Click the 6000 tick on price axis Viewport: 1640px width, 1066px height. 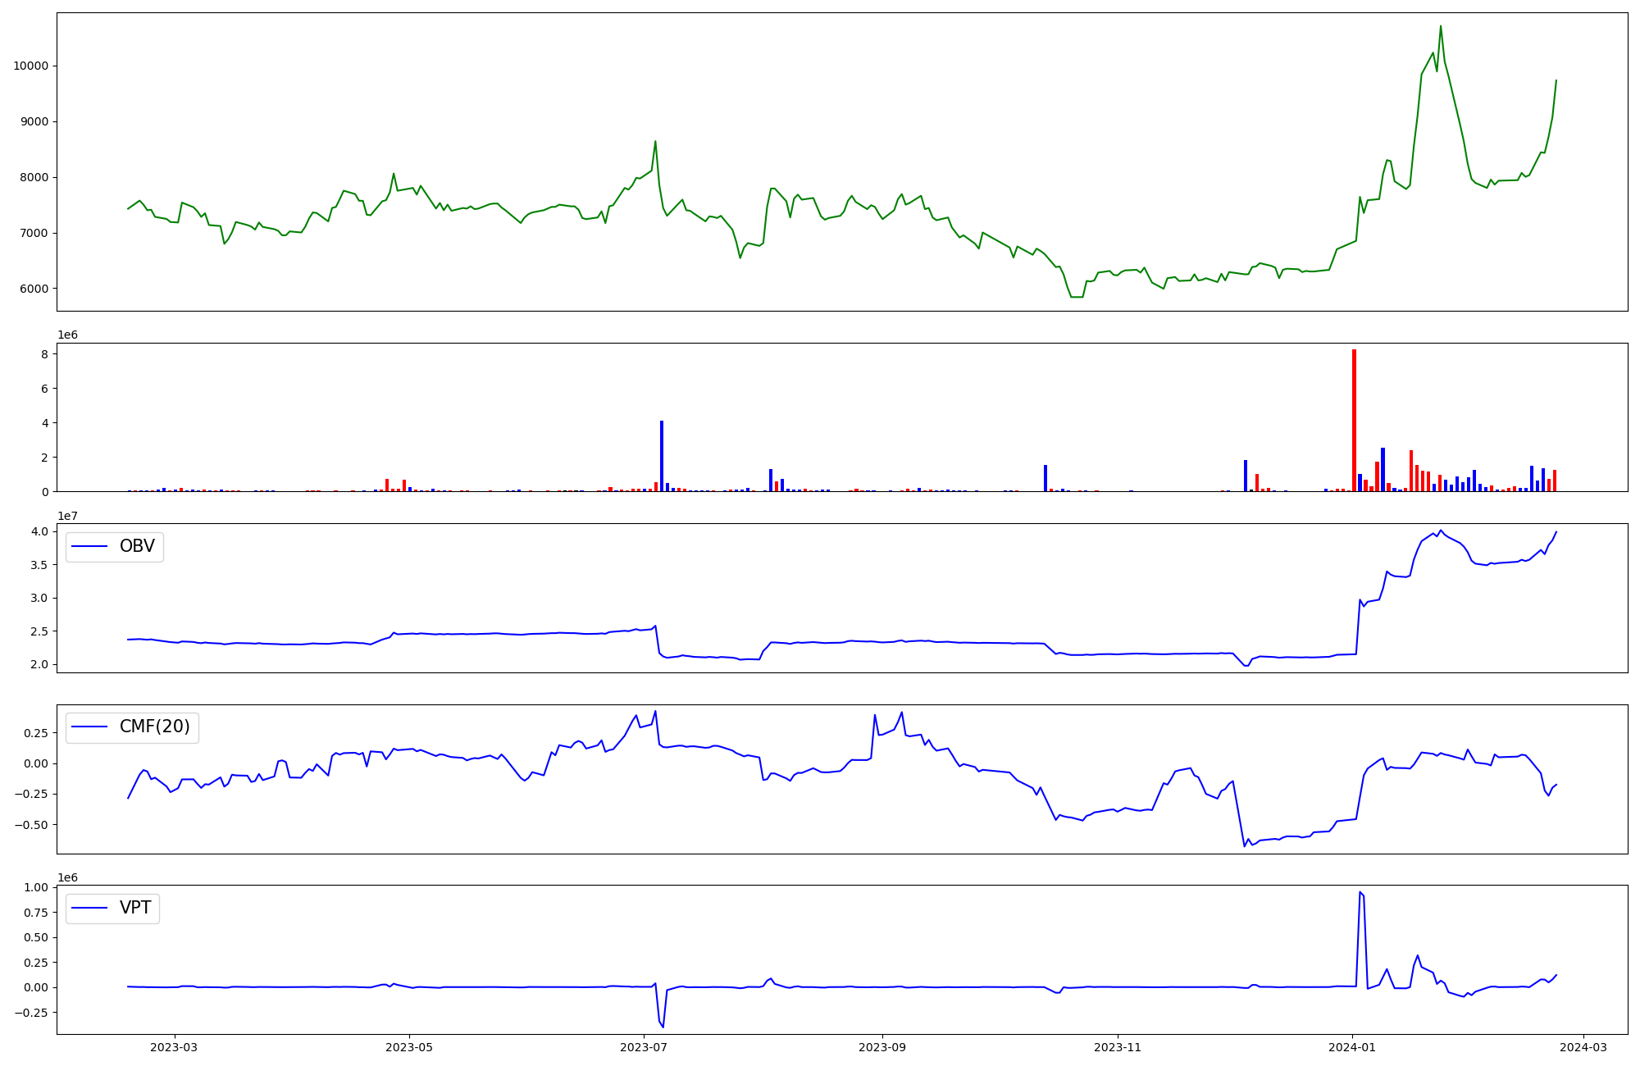coord(33,289)
